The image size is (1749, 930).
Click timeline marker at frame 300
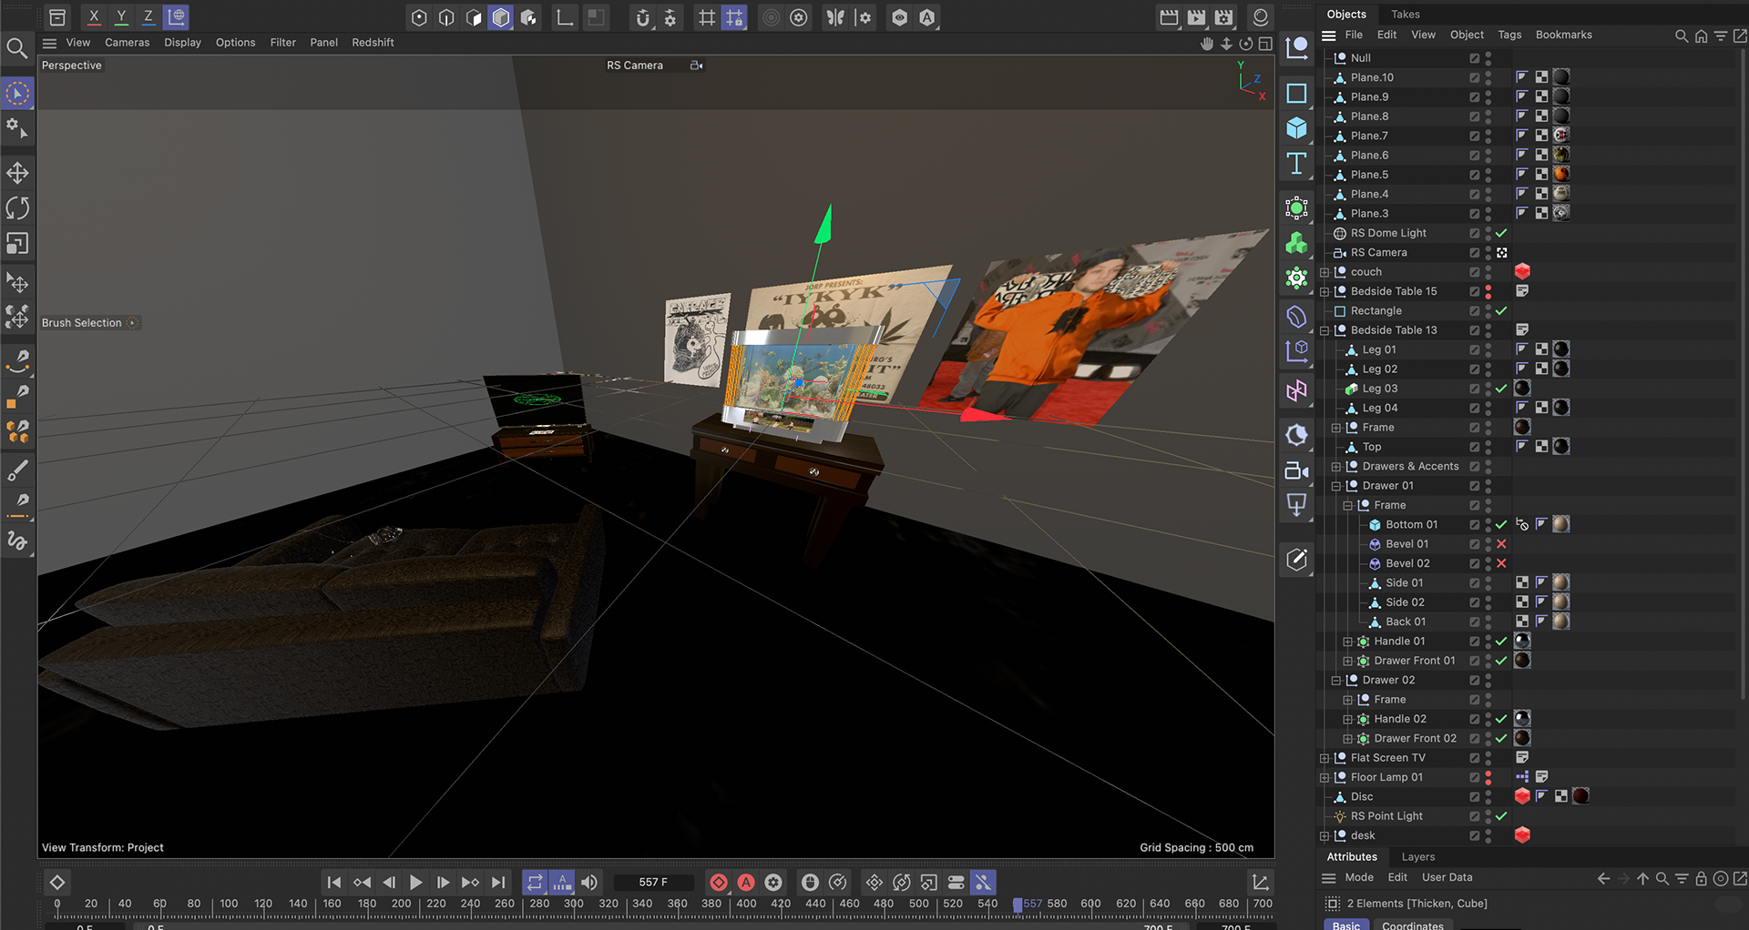pyautogui.click(x=574, y=905)
